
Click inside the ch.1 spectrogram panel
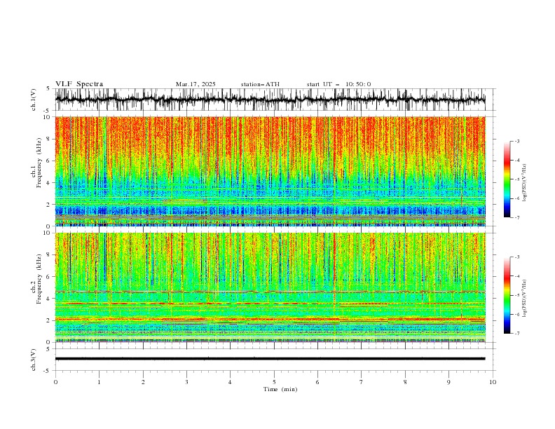click(270, 171)
